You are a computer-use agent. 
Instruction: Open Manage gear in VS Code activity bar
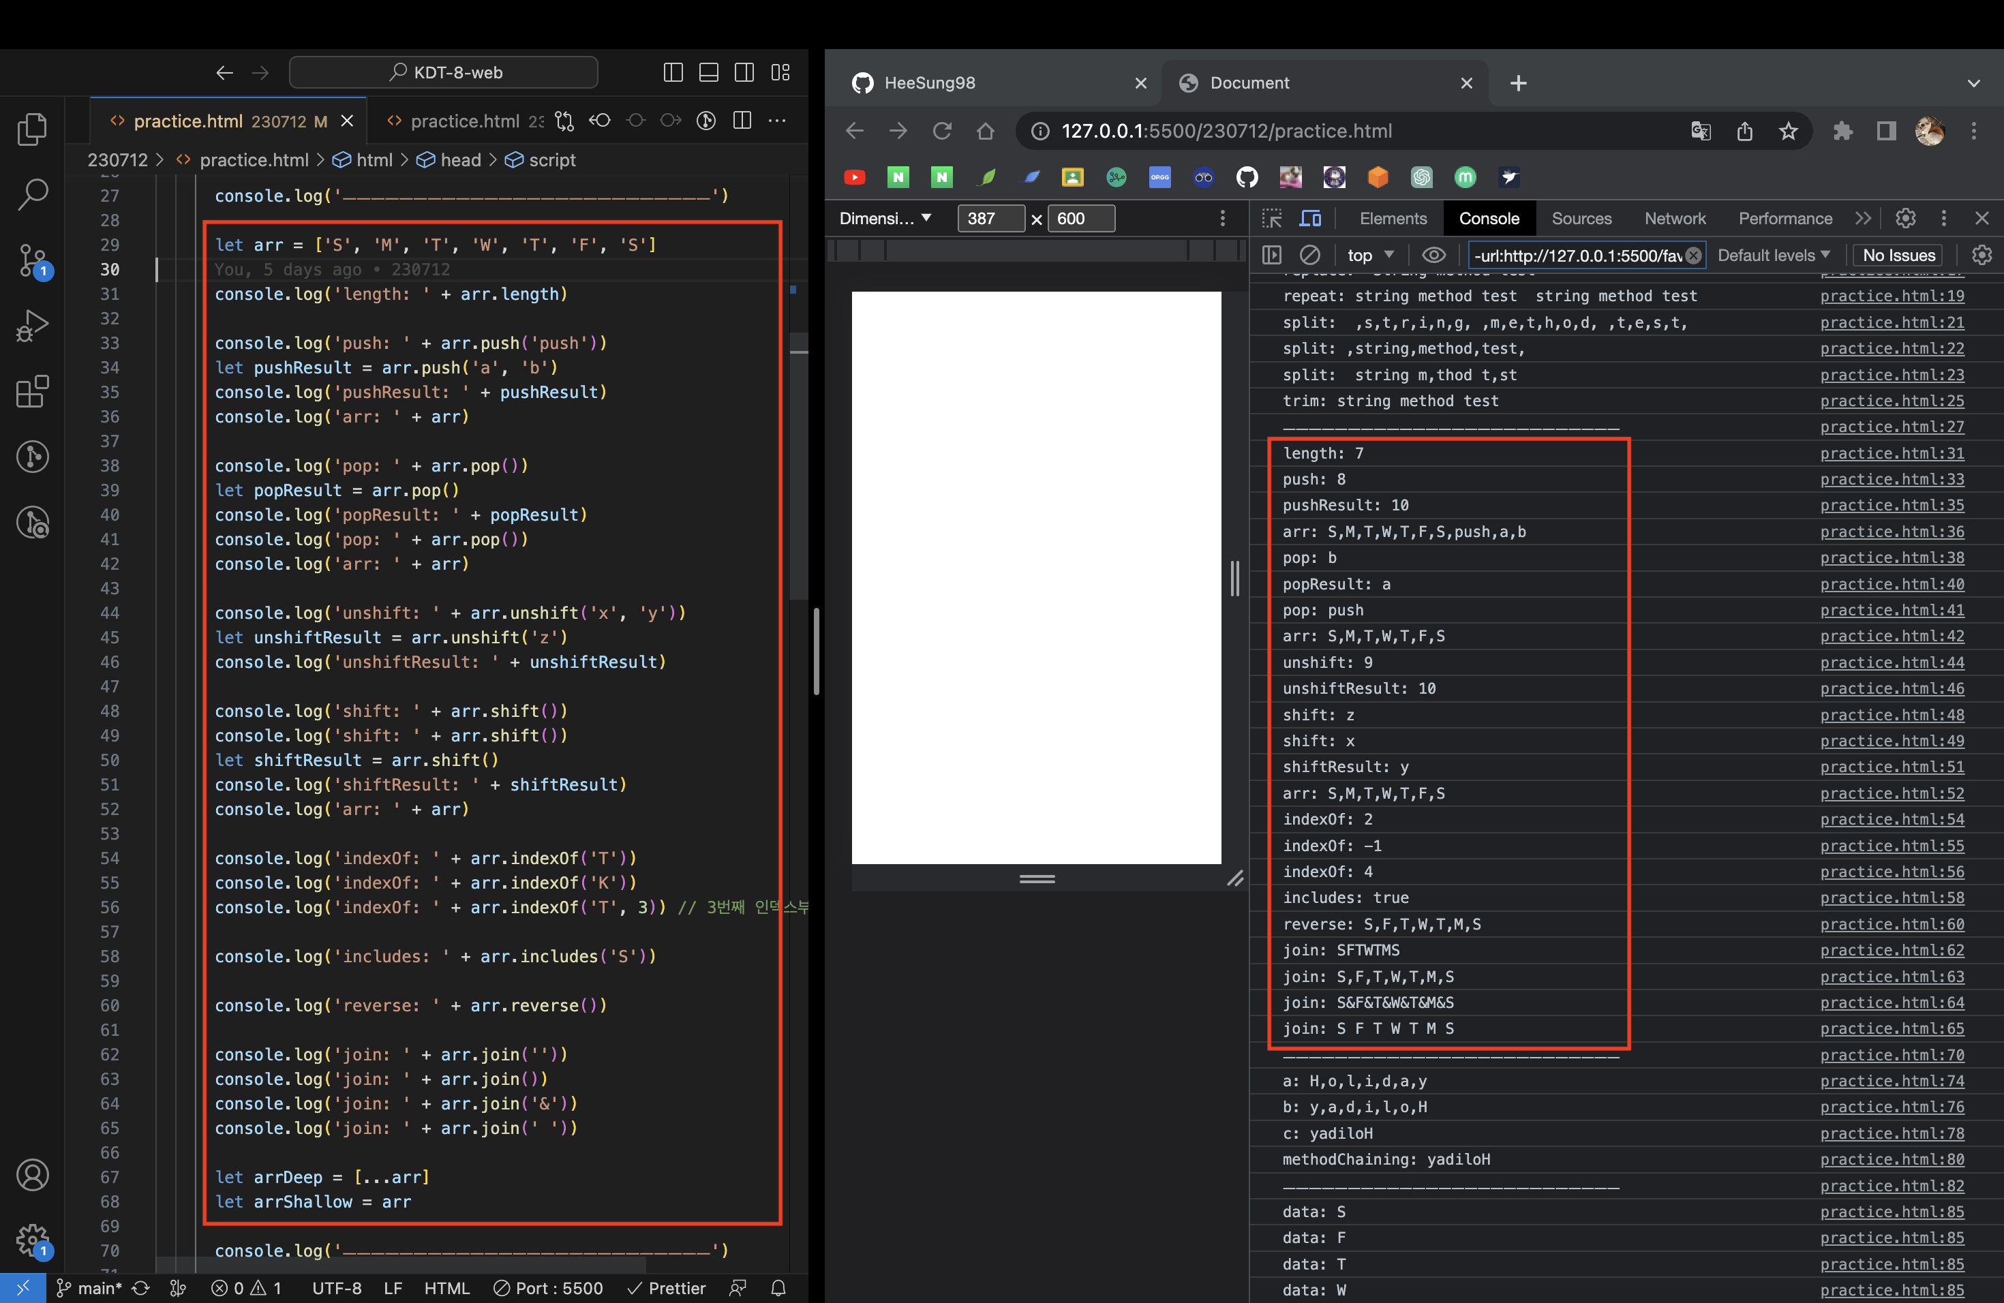click(33, 1241)
